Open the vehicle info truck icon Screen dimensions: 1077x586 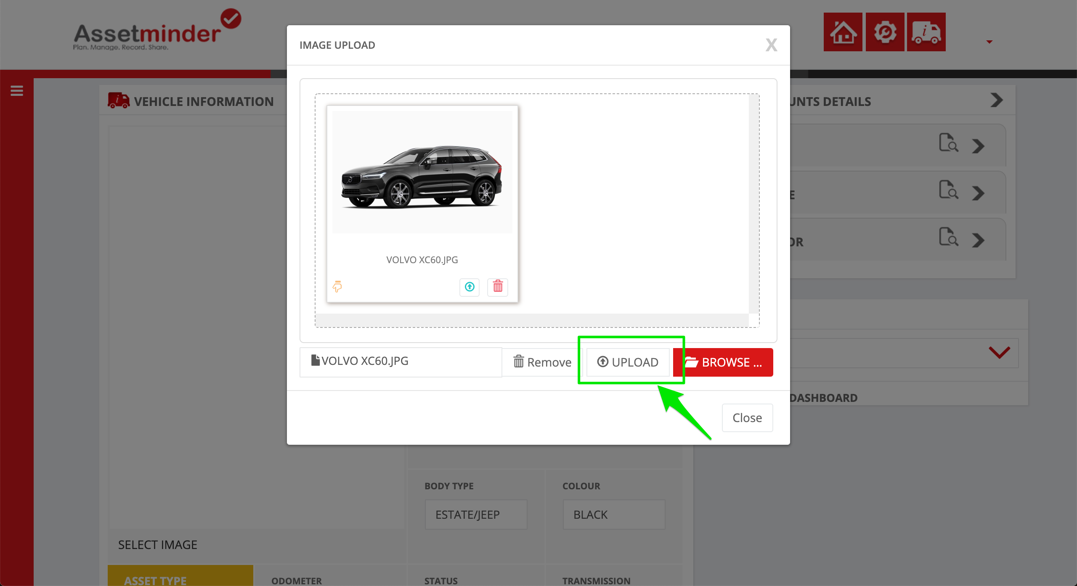(x=926, y=32)
